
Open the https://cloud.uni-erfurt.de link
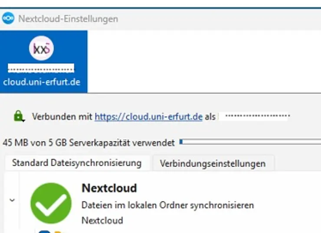(x=148, y=117)
